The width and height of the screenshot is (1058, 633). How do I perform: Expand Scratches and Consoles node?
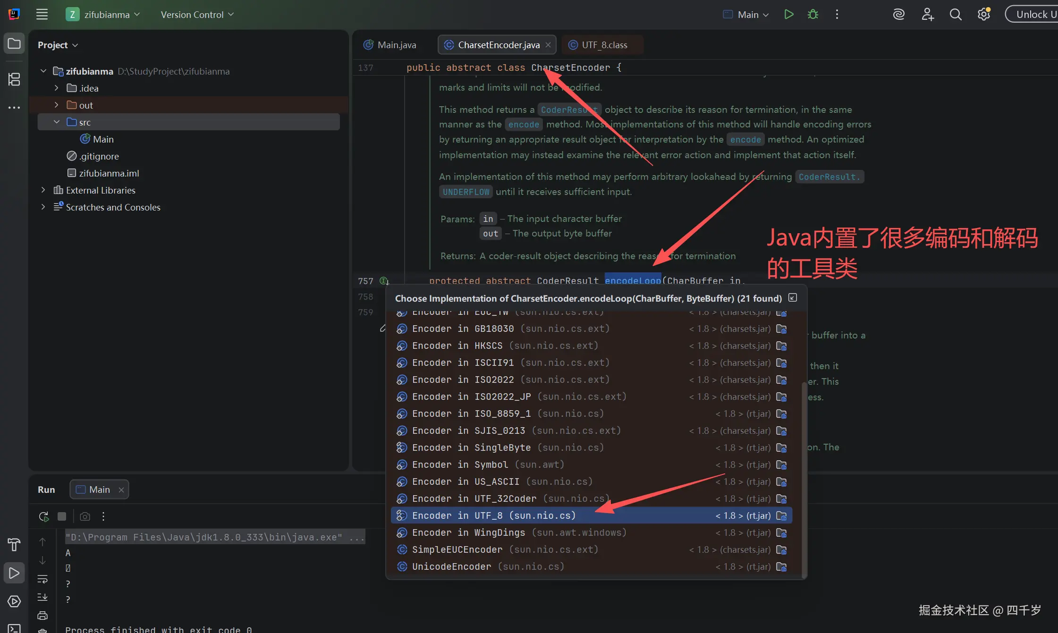click(43, 207)
